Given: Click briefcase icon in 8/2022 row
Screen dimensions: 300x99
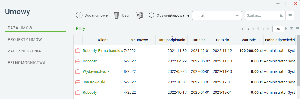Looking at the screenshot, I should click(78, 71).
